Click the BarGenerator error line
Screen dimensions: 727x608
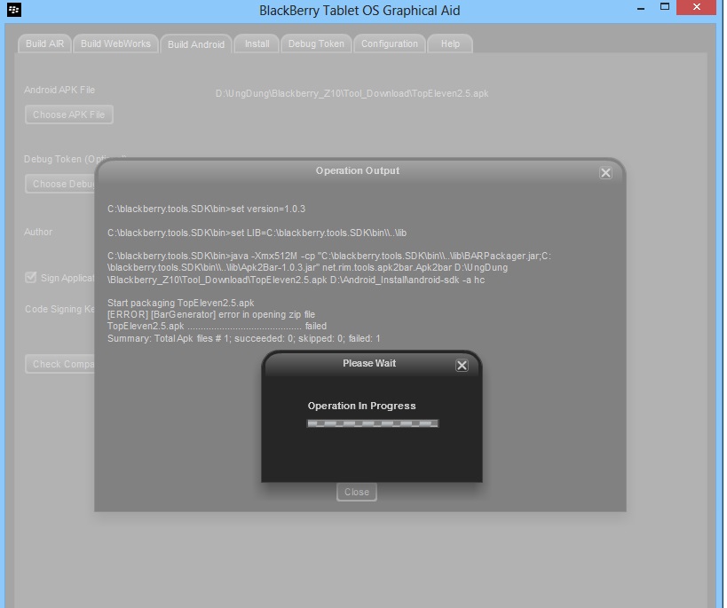(211, 314)
